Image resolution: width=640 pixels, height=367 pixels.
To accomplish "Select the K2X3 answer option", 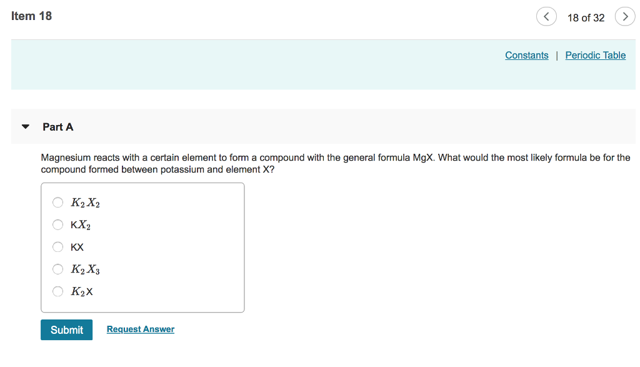I will pos(57,269).
